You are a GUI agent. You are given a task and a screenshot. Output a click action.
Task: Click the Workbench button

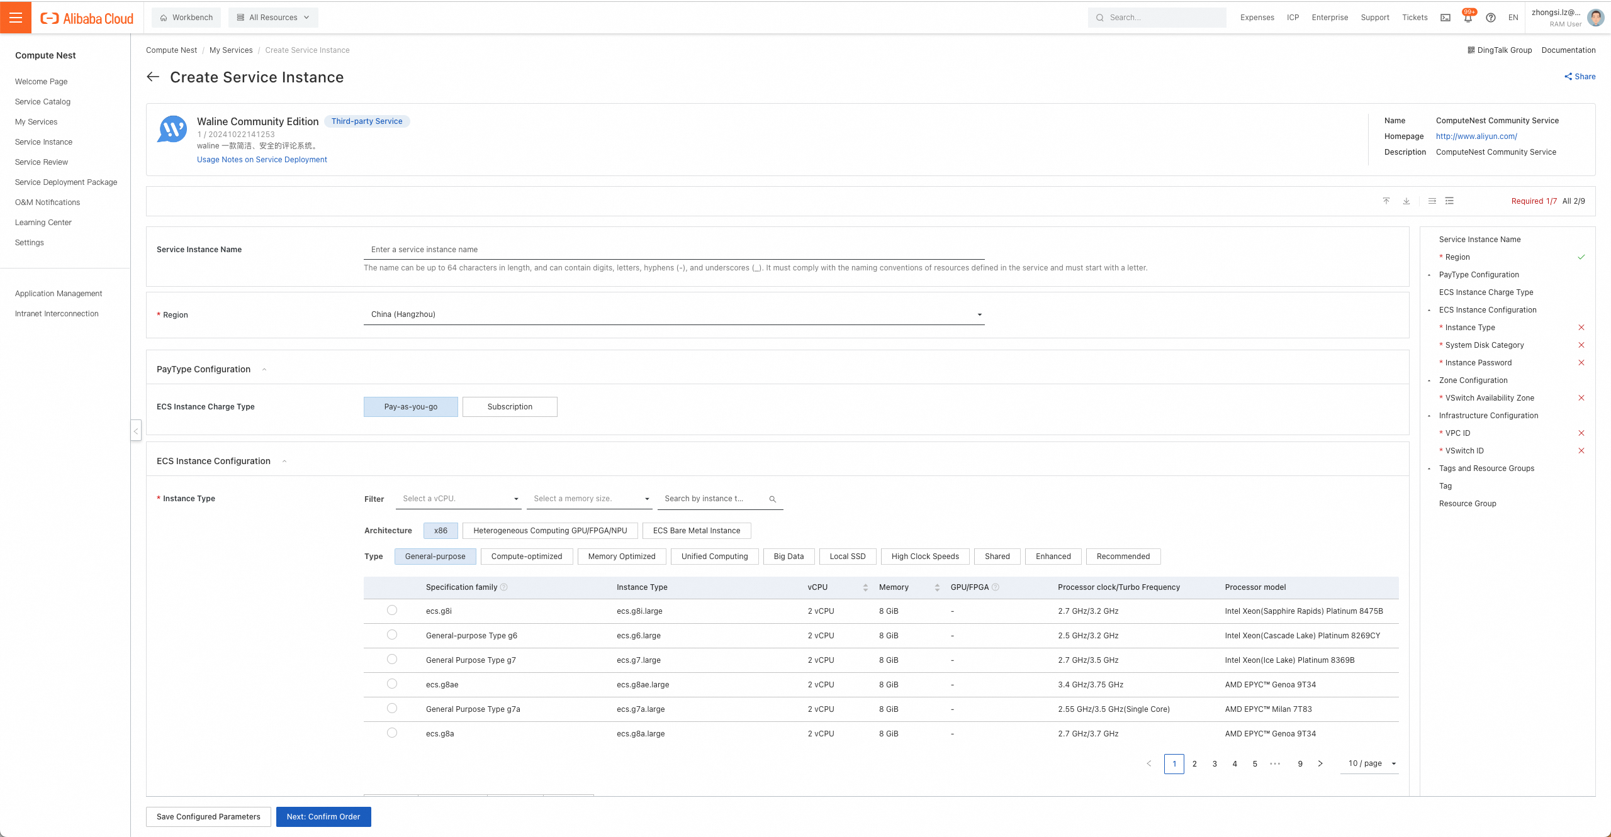coord(186,18)
